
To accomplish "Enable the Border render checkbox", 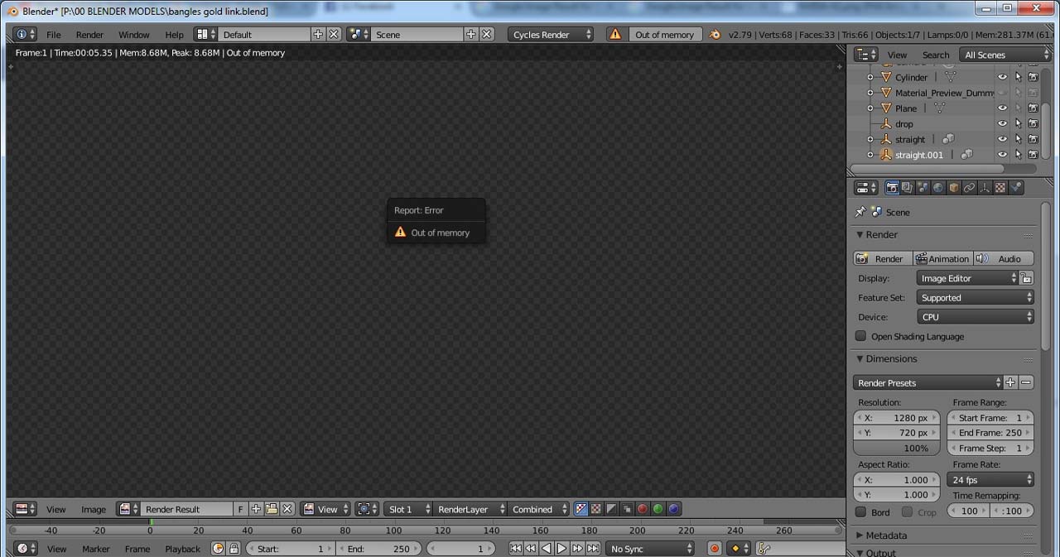I will coord(861,511).
